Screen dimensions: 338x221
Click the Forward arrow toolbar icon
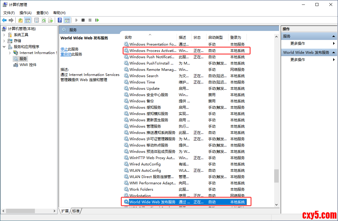(11, 20)
